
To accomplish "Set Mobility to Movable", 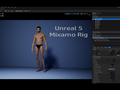I will [118, 55].
